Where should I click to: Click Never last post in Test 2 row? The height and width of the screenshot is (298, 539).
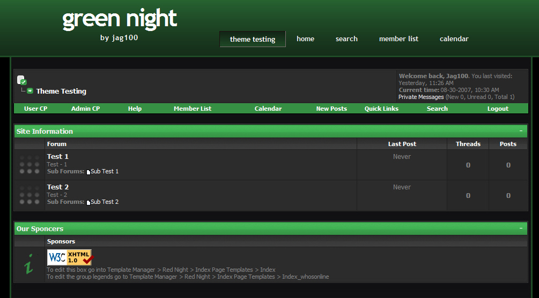point(402,187)
